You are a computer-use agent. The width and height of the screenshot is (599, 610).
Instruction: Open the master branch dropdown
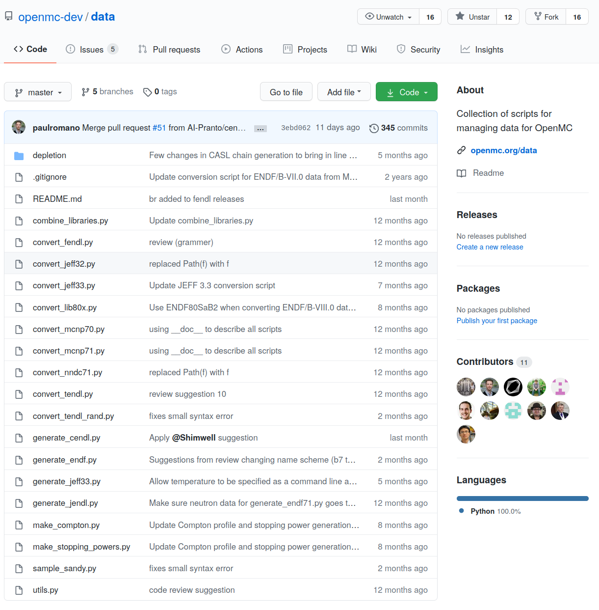pyautogui.click(x=38, y=92)
